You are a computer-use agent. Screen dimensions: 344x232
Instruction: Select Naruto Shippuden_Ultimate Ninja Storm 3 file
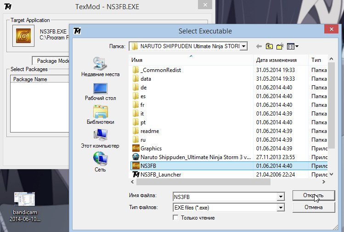pos(192,157)
